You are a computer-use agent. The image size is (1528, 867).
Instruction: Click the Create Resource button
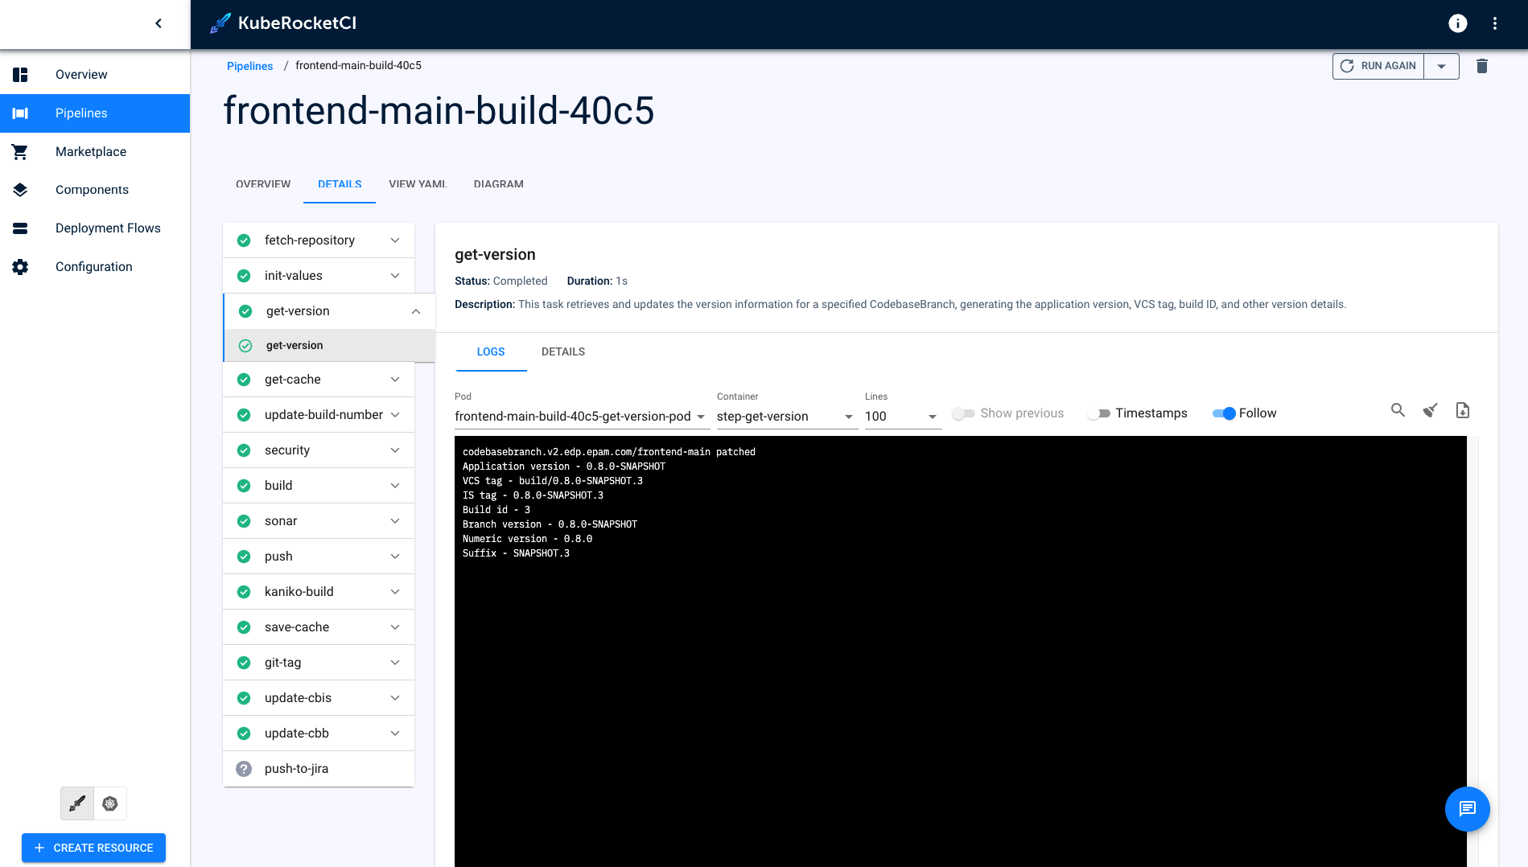93,848
